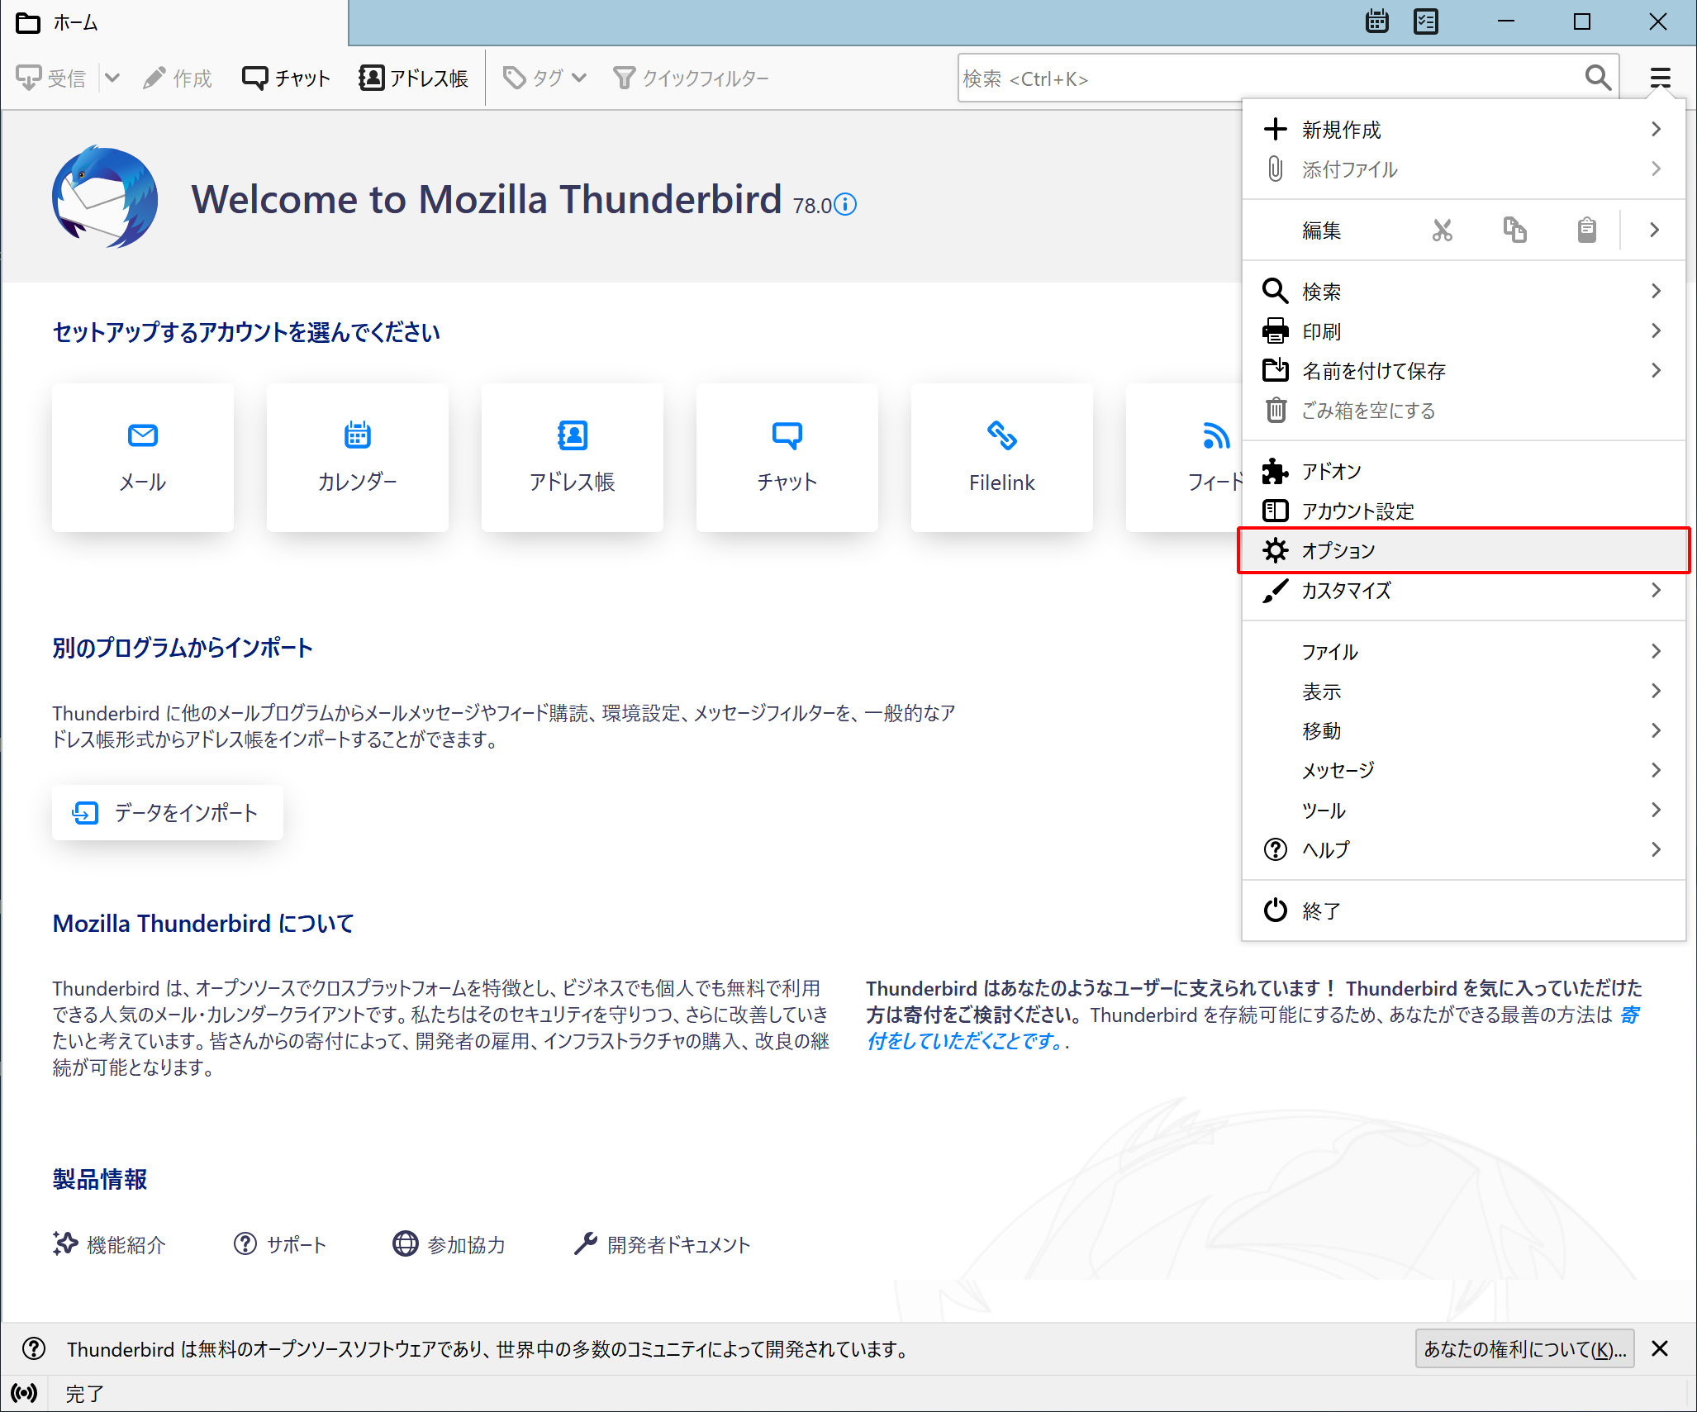Click the donation link 寄付をしていただくことです
Image resolution: width=1697 pixels, height=1412 pixels.
coord(966,1041)
